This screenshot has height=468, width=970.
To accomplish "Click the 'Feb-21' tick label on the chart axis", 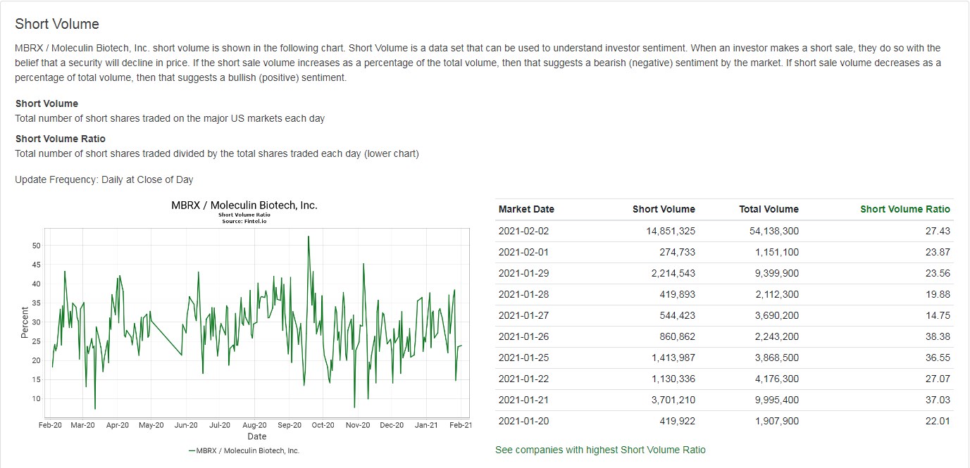I will (461, 425).
